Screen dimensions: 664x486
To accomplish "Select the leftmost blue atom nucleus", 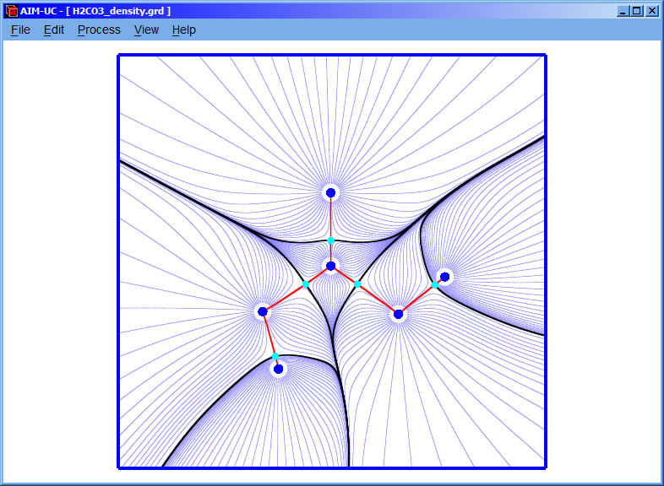I will pos(263,311).
